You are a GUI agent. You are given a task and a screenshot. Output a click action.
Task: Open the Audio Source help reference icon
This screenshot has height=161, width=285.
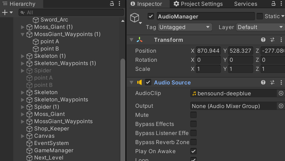coord(263,82)
